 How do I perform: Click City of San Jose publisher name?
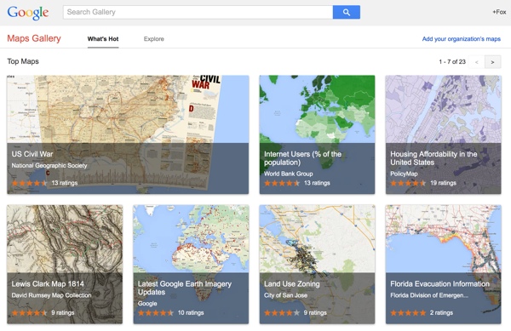coord(286,295)
